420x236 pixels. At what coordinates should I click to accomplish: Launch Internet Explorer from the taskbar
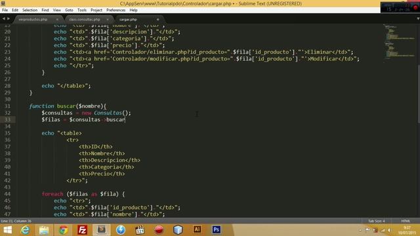[25, 230]
